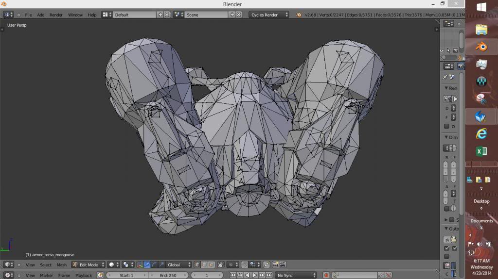Jump to the timeline start frame
Viewport: 498px width, 279px height.
233,275
